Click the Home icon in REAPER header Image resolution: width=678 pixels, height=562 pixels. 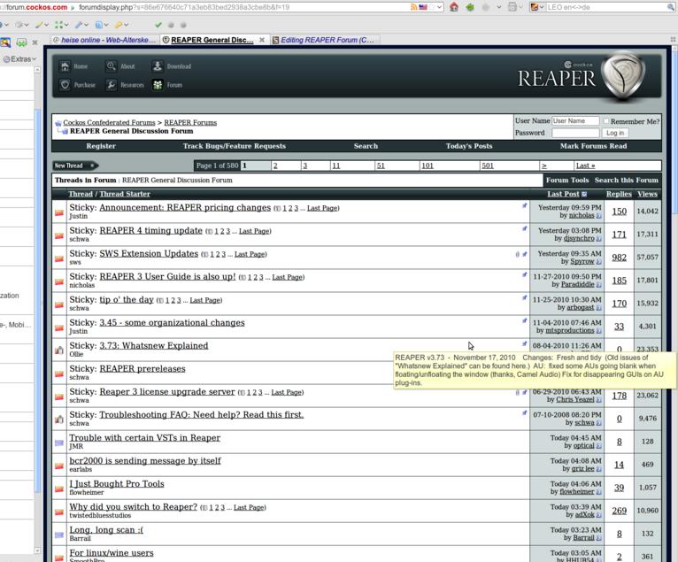coord(65,66)
